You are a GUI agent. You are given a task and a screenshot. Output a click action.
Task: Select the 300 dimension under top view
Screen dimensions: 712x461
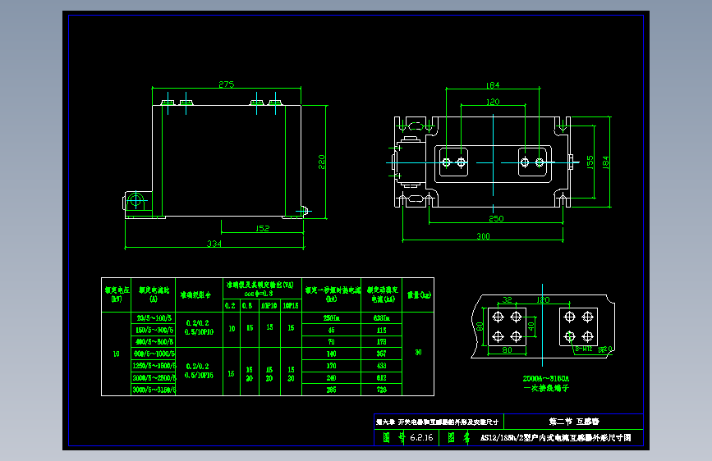[x=483, y=236]
